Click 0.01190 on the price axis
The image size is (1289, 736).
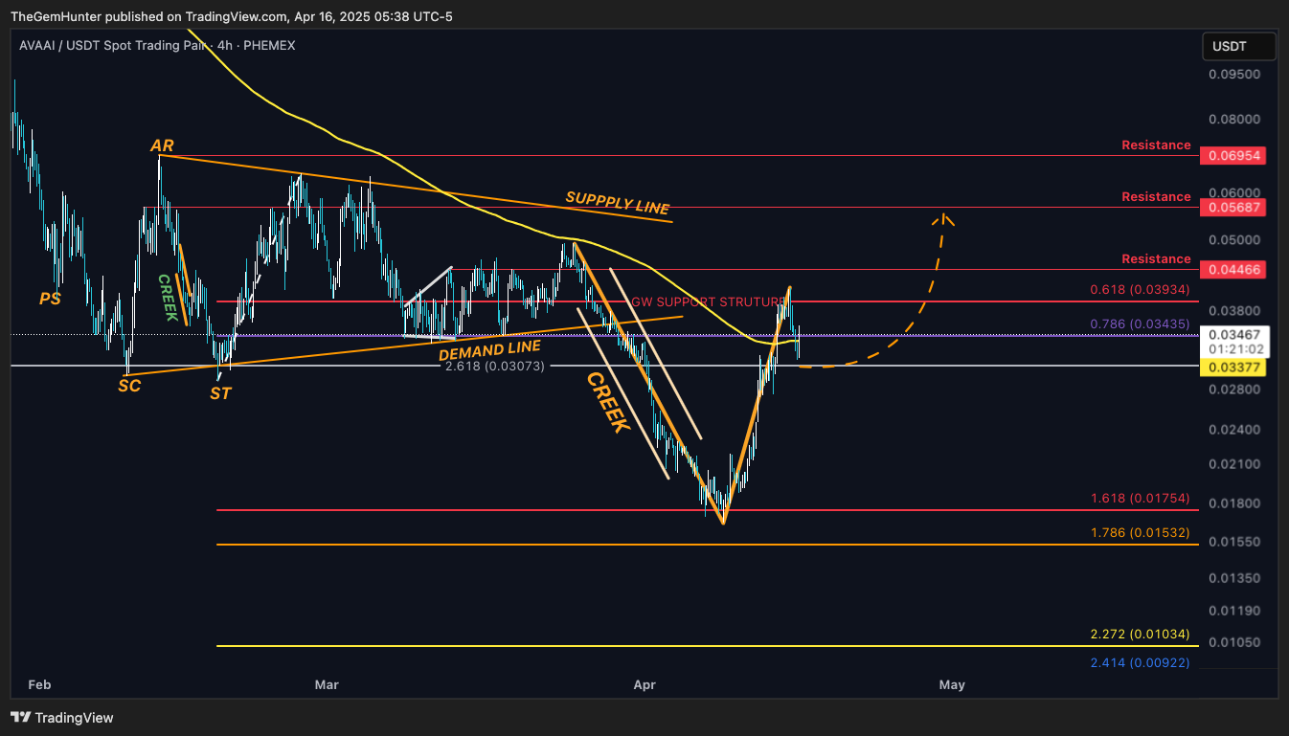tap(1233, 610)
